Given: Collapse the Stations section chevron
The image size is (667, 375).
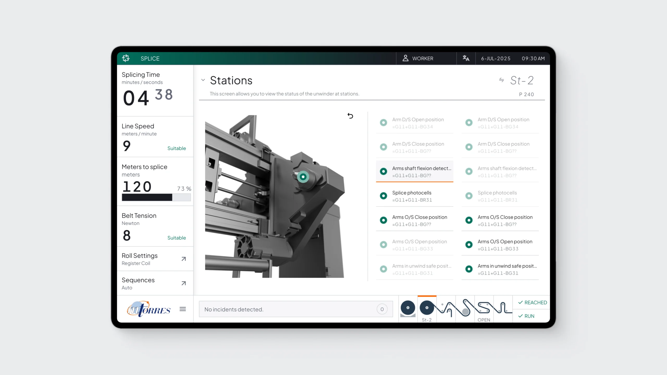Looking at the screenshot, I should coord(203,80).
